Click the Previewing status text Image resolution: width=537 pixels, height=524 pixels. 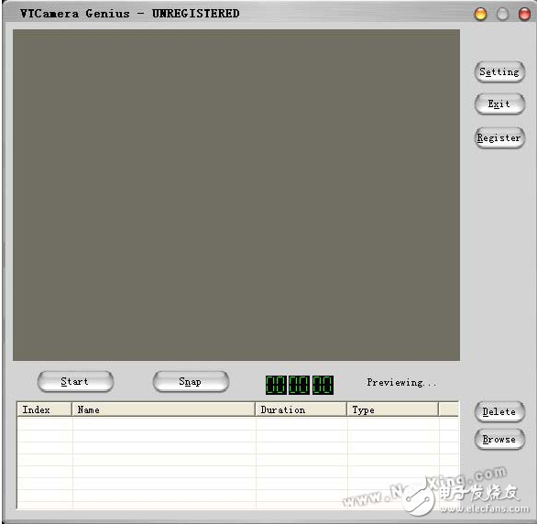[401, 382]
